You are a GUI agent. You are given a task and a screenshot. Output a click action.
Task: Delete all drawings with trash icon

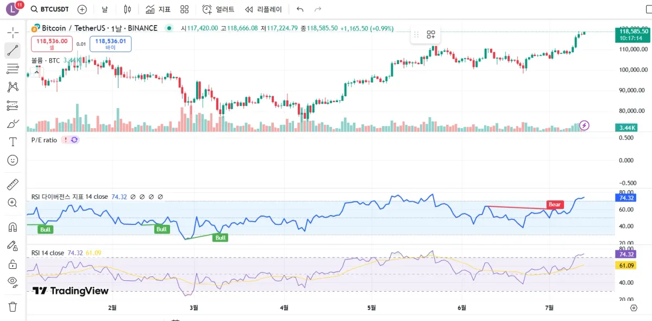tap(12, 306)
